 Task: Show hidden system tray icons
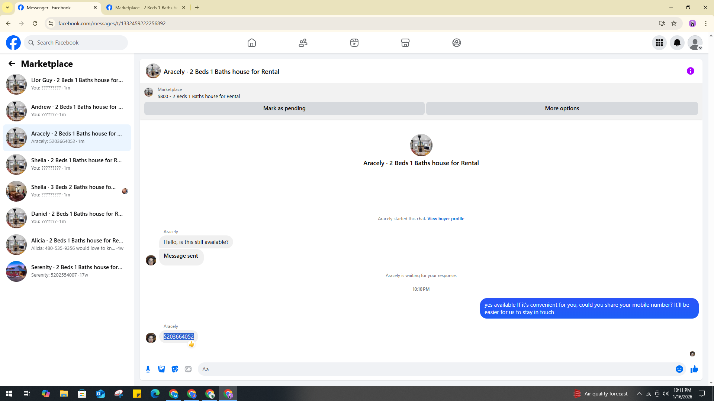[x=639, y=394]
